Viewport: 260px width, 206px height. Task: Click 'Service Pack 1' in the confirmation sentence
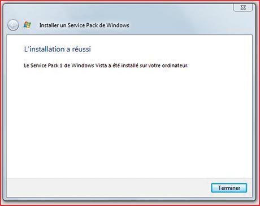click(46, 65)
